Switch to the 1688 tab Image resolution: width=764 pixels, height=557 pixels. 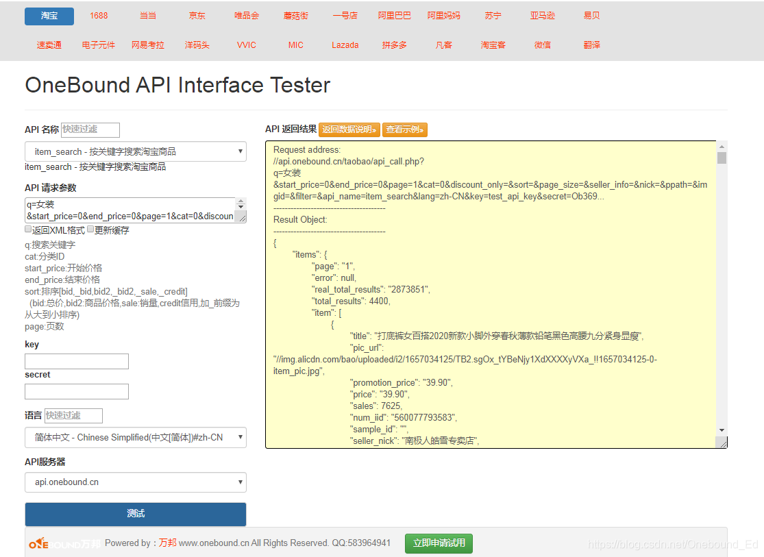pos(99,16)
